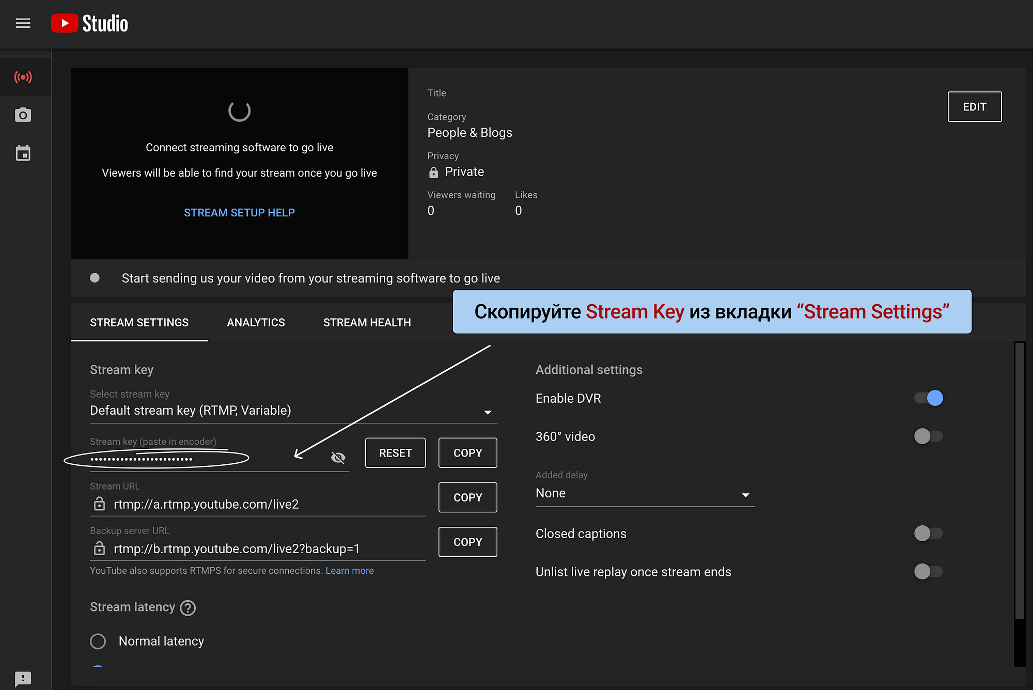Click the lock icon beside Stream URL
Viewport: 1033px width, 690px height.
pos(99,504)
